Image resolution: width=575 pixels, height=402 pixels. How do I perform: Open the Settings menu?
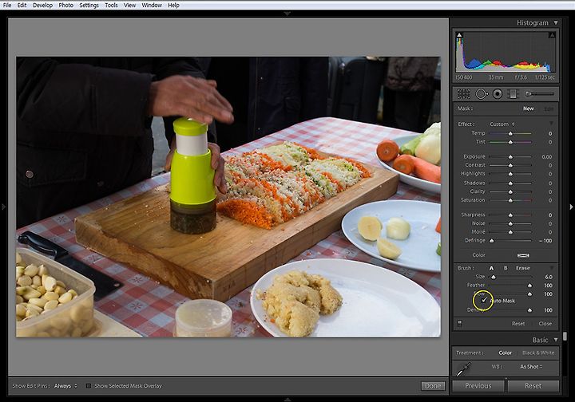pyautogui.click(x=89, y=5)
